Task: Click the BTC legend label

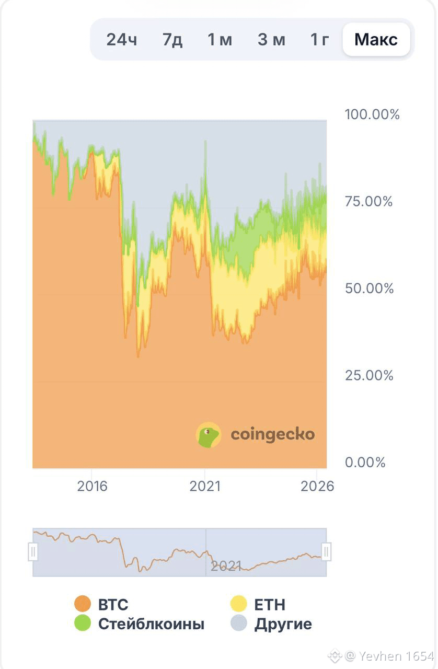Action: click(x=113, y=604)
